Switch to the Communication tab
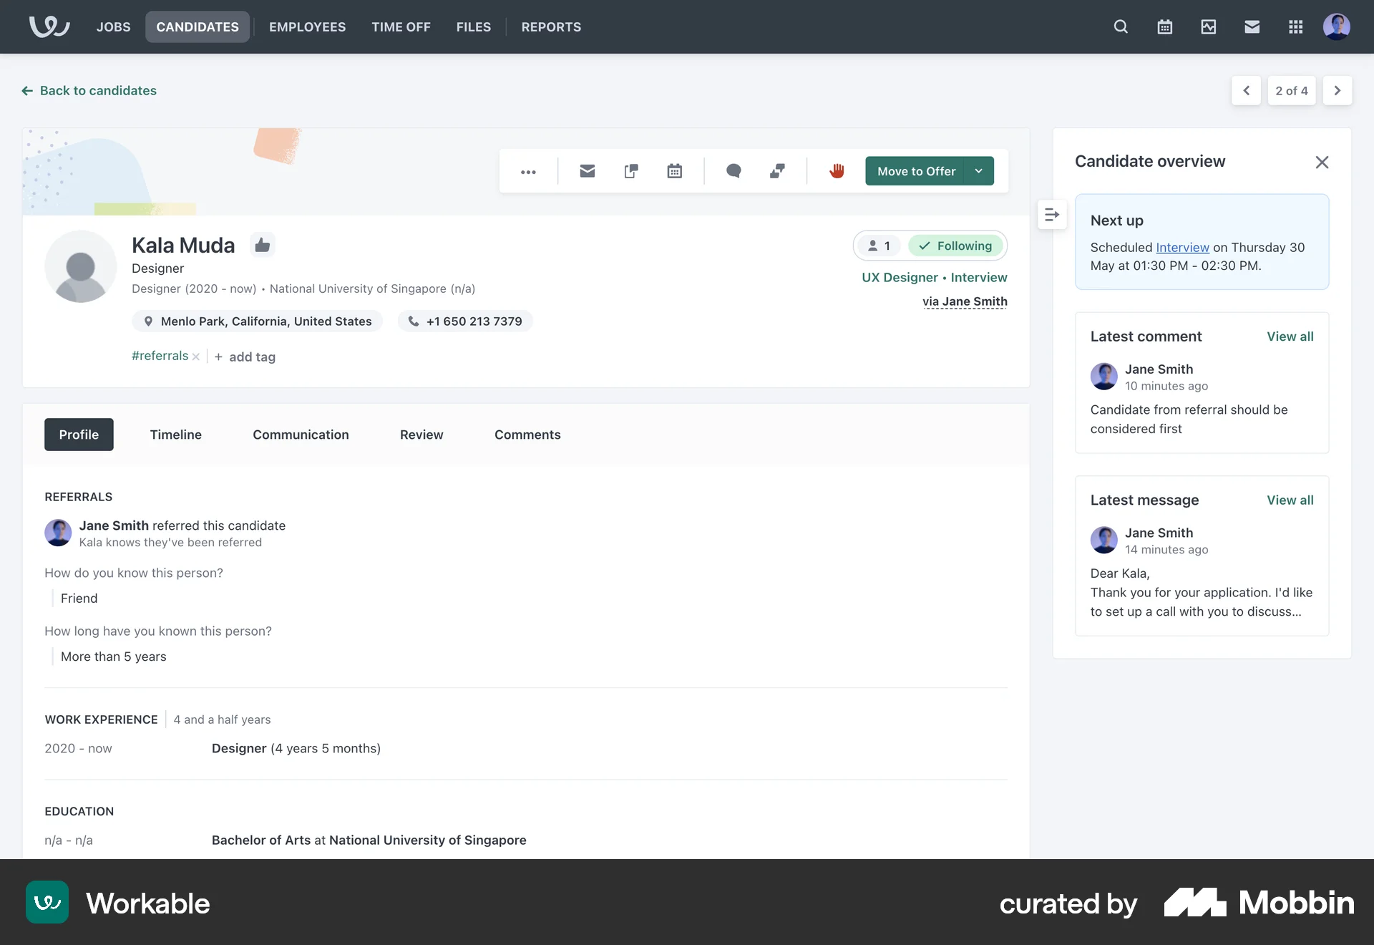Image resolution: width=1374 pixels, height=945 pixels. [x=301, y=435]
